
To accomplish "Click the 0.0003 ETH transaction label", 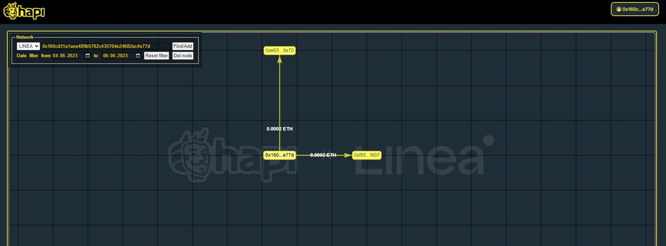I will pos(323,155).
